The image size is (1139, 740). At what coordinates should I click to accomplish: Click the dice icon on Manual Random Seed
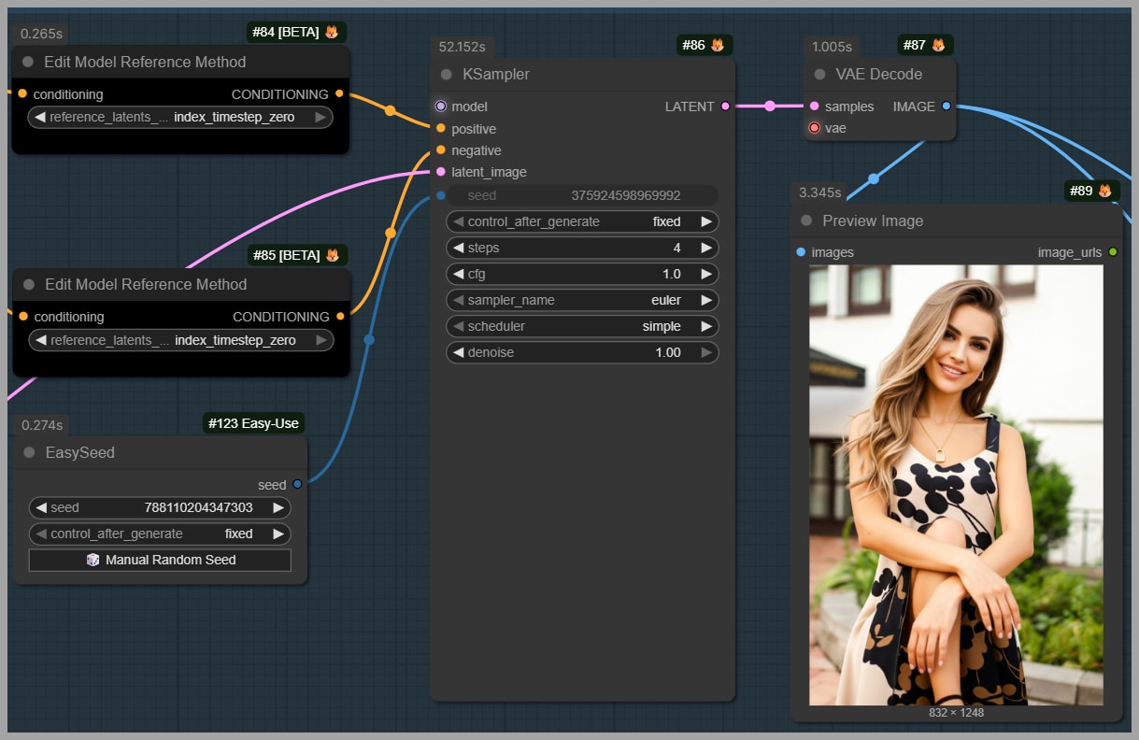(x=93, y=560)
